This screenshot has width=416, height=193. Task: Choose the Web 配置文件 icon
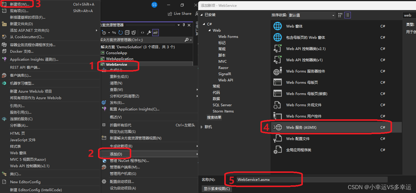coord(278,139)
